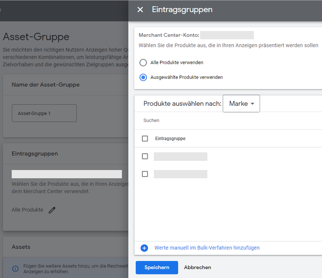This screenshot has width=322, height=278.
Task: Click the blue plus icon for bulk values
Action: (144, 248)
